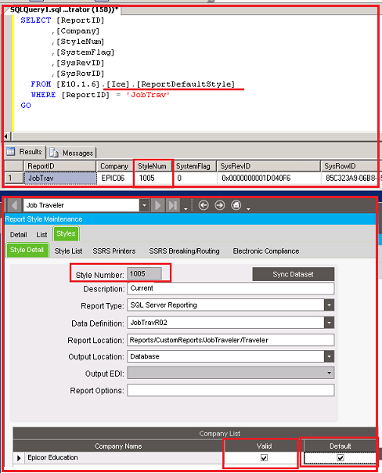
Task: Select the 1005 StyleNum result cell
Action: (x=153, y=179)
